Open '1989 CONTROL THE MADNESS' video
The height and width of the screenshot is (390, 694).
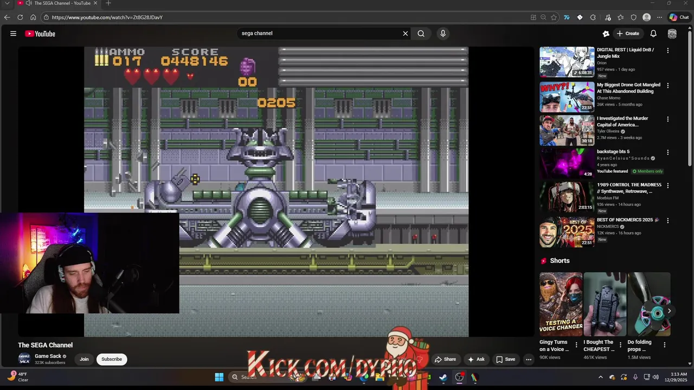(x=629, y=188)
